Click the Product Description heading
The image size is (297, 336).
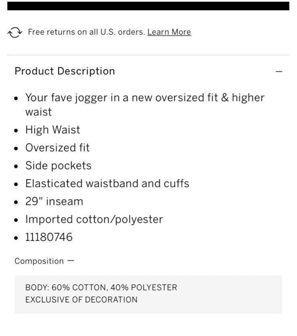pyautogui.click(x=65, y=71)
